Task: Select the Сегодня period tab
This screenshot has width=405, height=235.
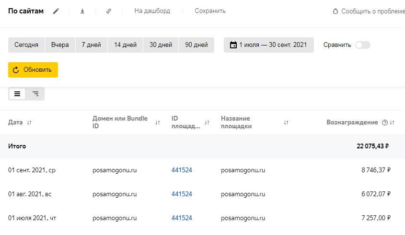Action: 26,45
